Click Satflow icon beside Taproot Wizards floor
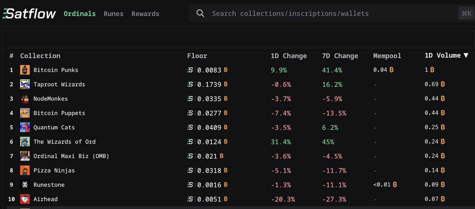 click(190, 84)
